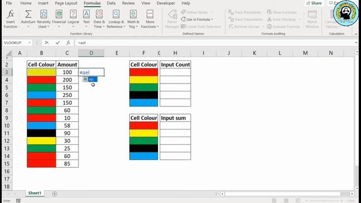Viewport: 361px width, 203px height.
Task: Cancel the formula entry with X
Action: 47,43
